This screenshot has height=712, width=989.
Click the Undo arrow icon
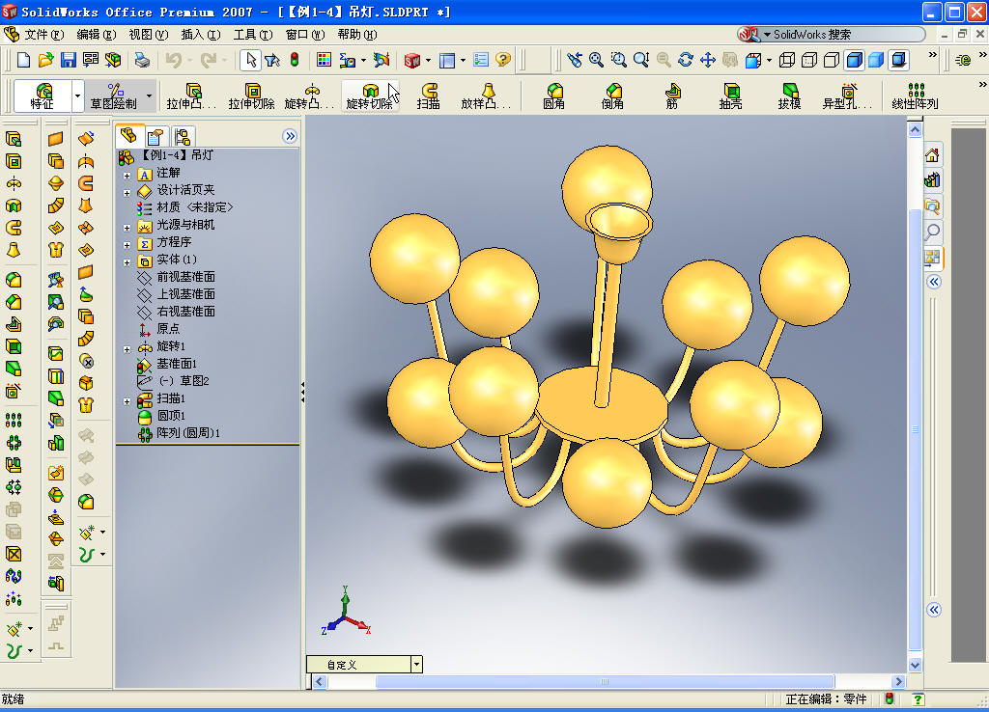(174, 60)
